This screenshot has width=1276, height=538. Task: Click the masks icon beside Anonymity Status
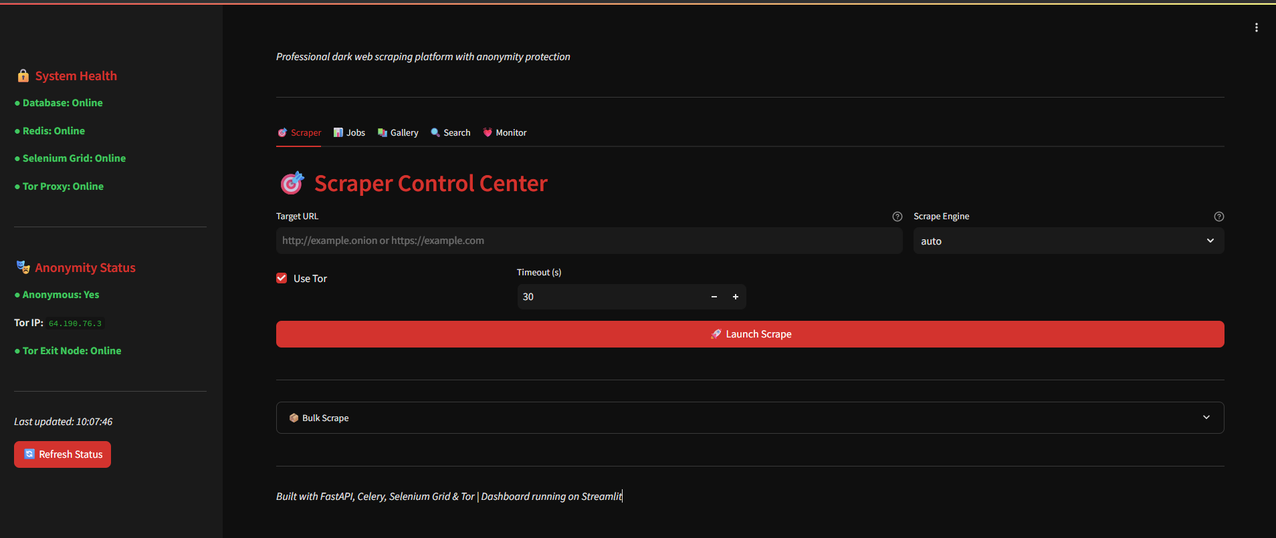click(x=23, y=267)
